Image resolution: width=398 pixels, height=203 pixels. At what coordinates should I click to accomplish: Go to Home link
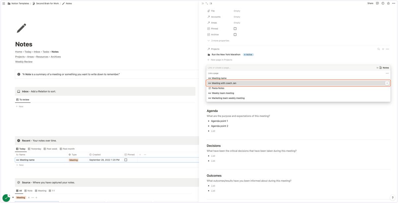[19, 52]
